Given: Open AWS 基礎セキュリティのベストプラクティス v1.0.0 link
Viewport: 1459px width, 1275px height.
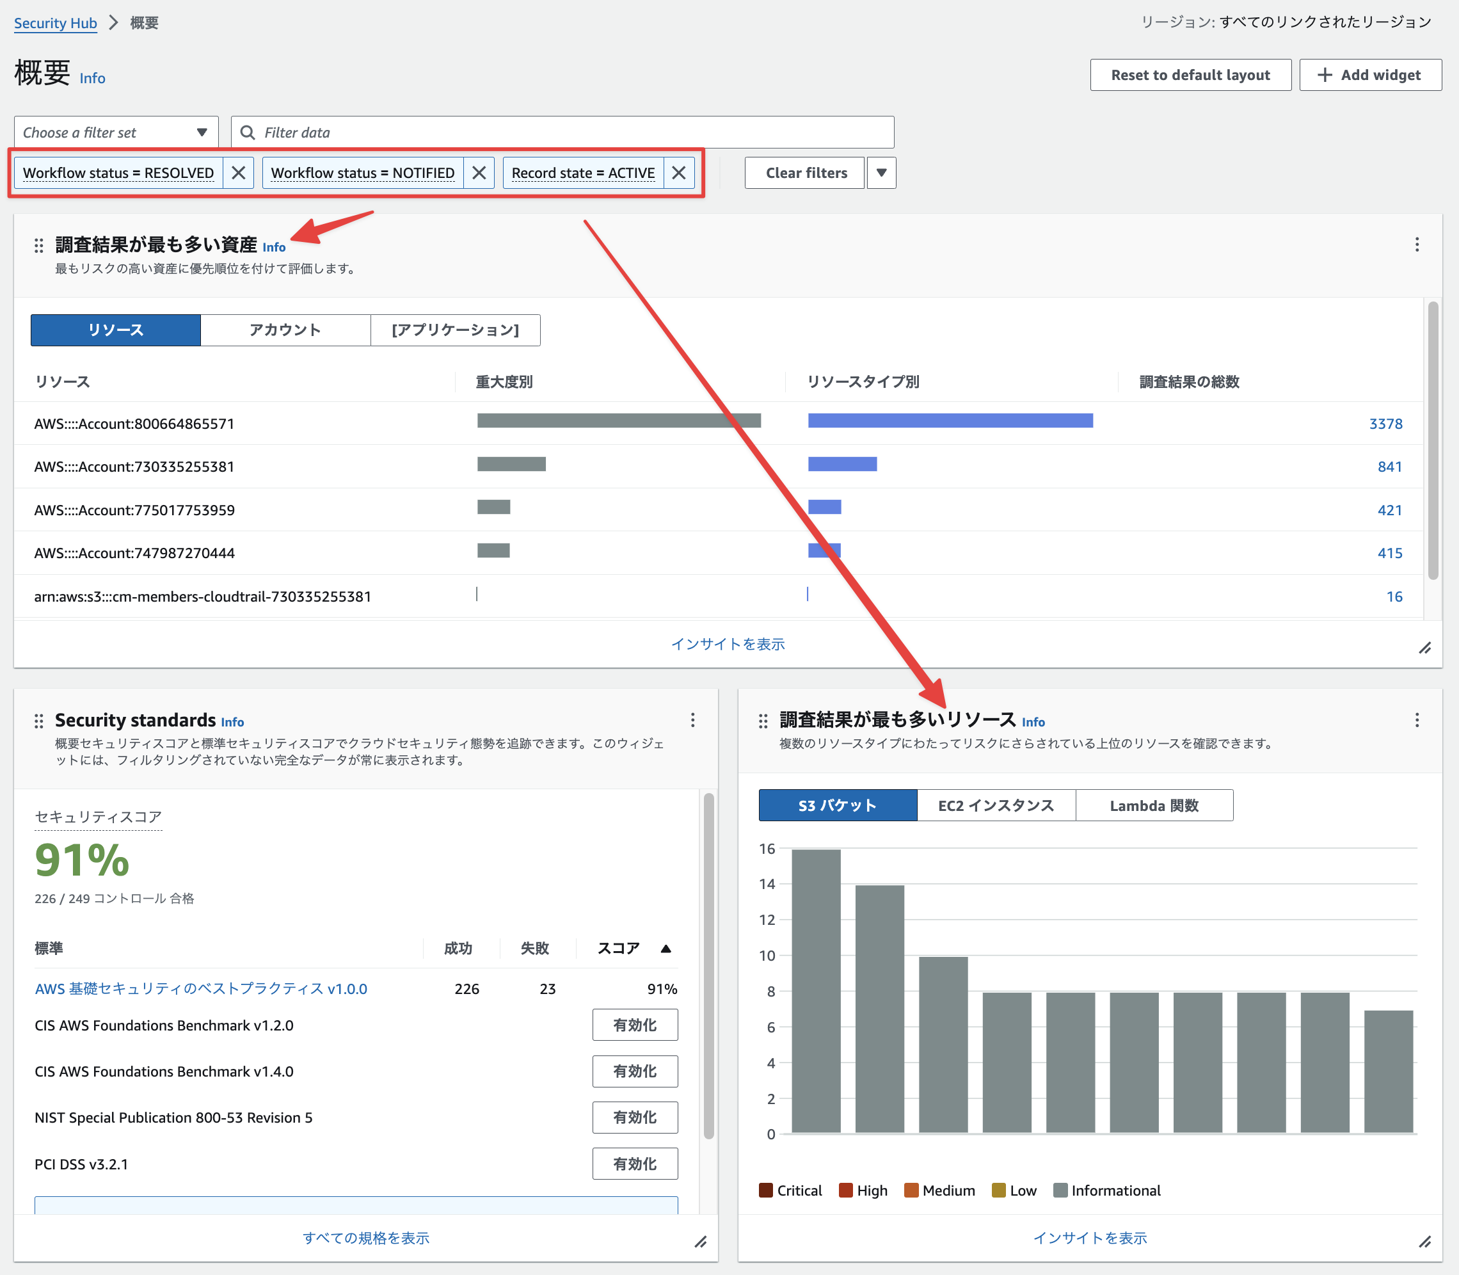Looking at the screenshot, I should click(202, 989).
